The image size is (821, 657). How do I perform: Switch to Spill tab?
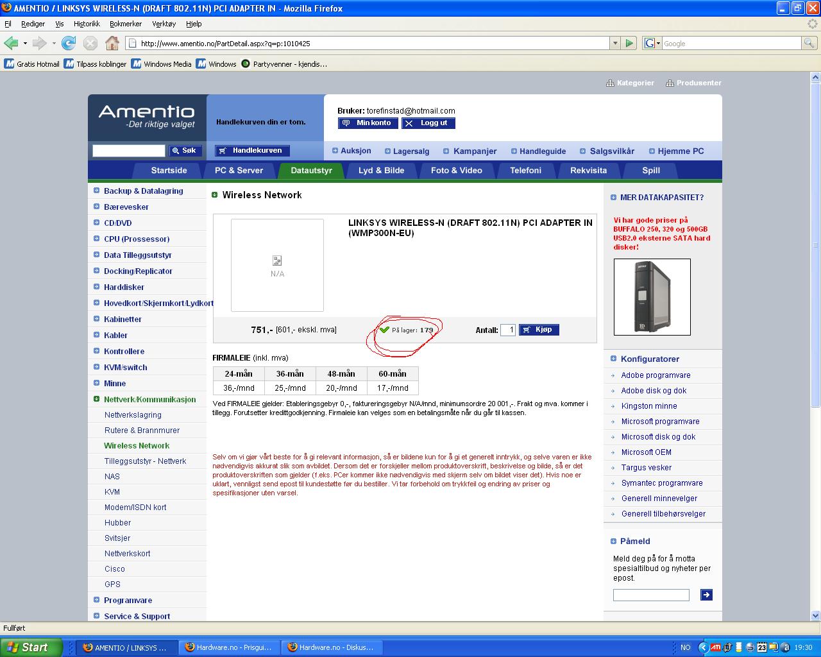(651, 170)
